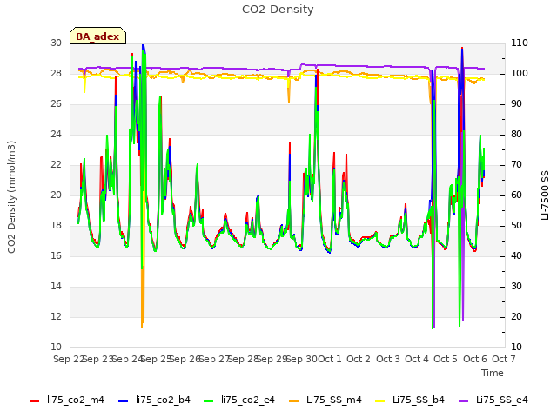Image resolution: width=557 pixels, height=417 pixels.
Task: Toggle Li75_SS_e4 legend entry
Action: click(493, 400)
